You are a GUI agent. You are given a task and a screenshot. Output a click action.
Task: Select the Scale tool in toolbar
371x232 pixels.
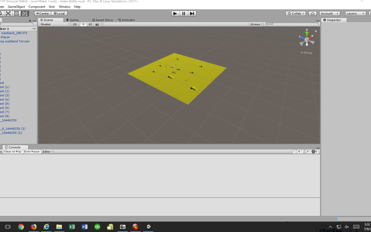click(x=8, y=13)
